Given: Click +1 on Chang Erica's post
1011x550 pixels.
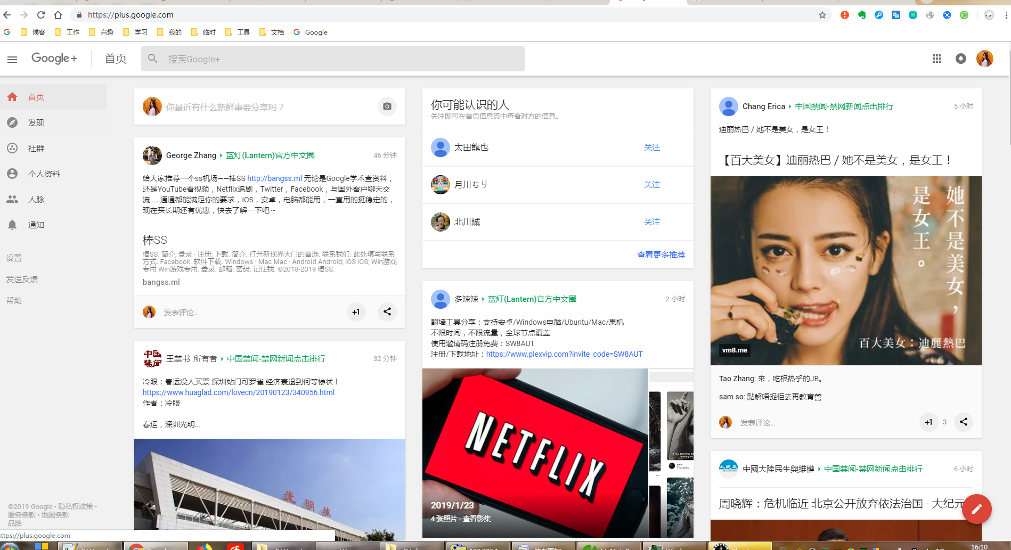Looking at the screenshot, I should tap(928, 422).
